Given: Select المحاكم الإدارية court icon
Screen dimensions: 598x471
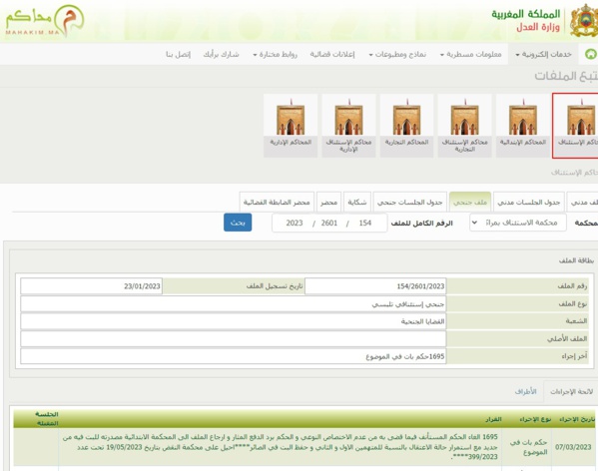Looking at the screenshot, I should pos(291,126).
